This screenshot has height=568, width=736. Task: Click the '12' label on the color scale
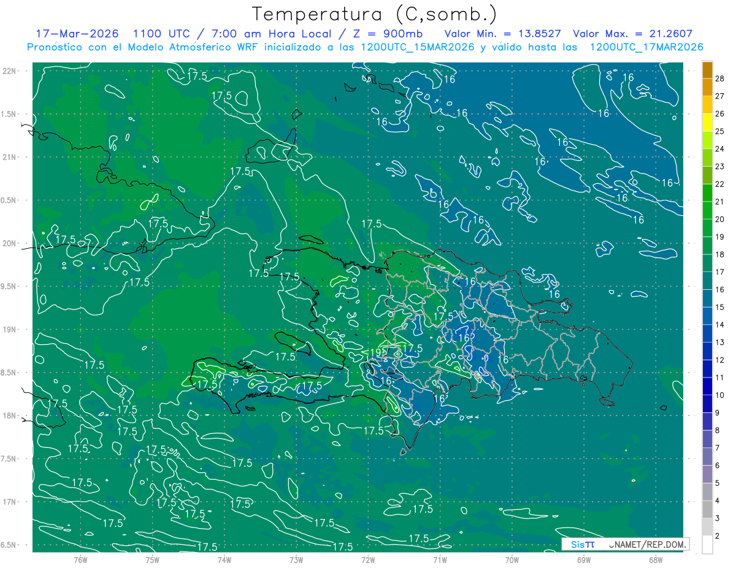[720, 360]
